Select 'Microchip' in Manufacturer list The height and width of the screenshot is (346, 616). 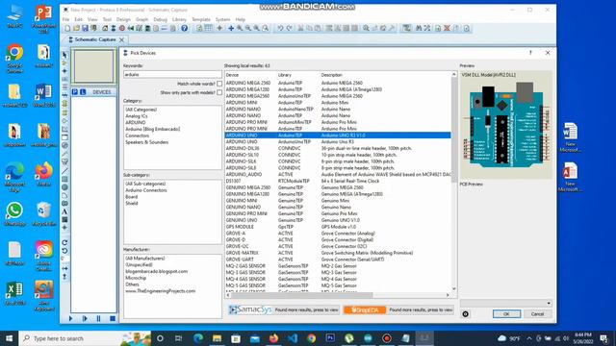click(136, 278)
